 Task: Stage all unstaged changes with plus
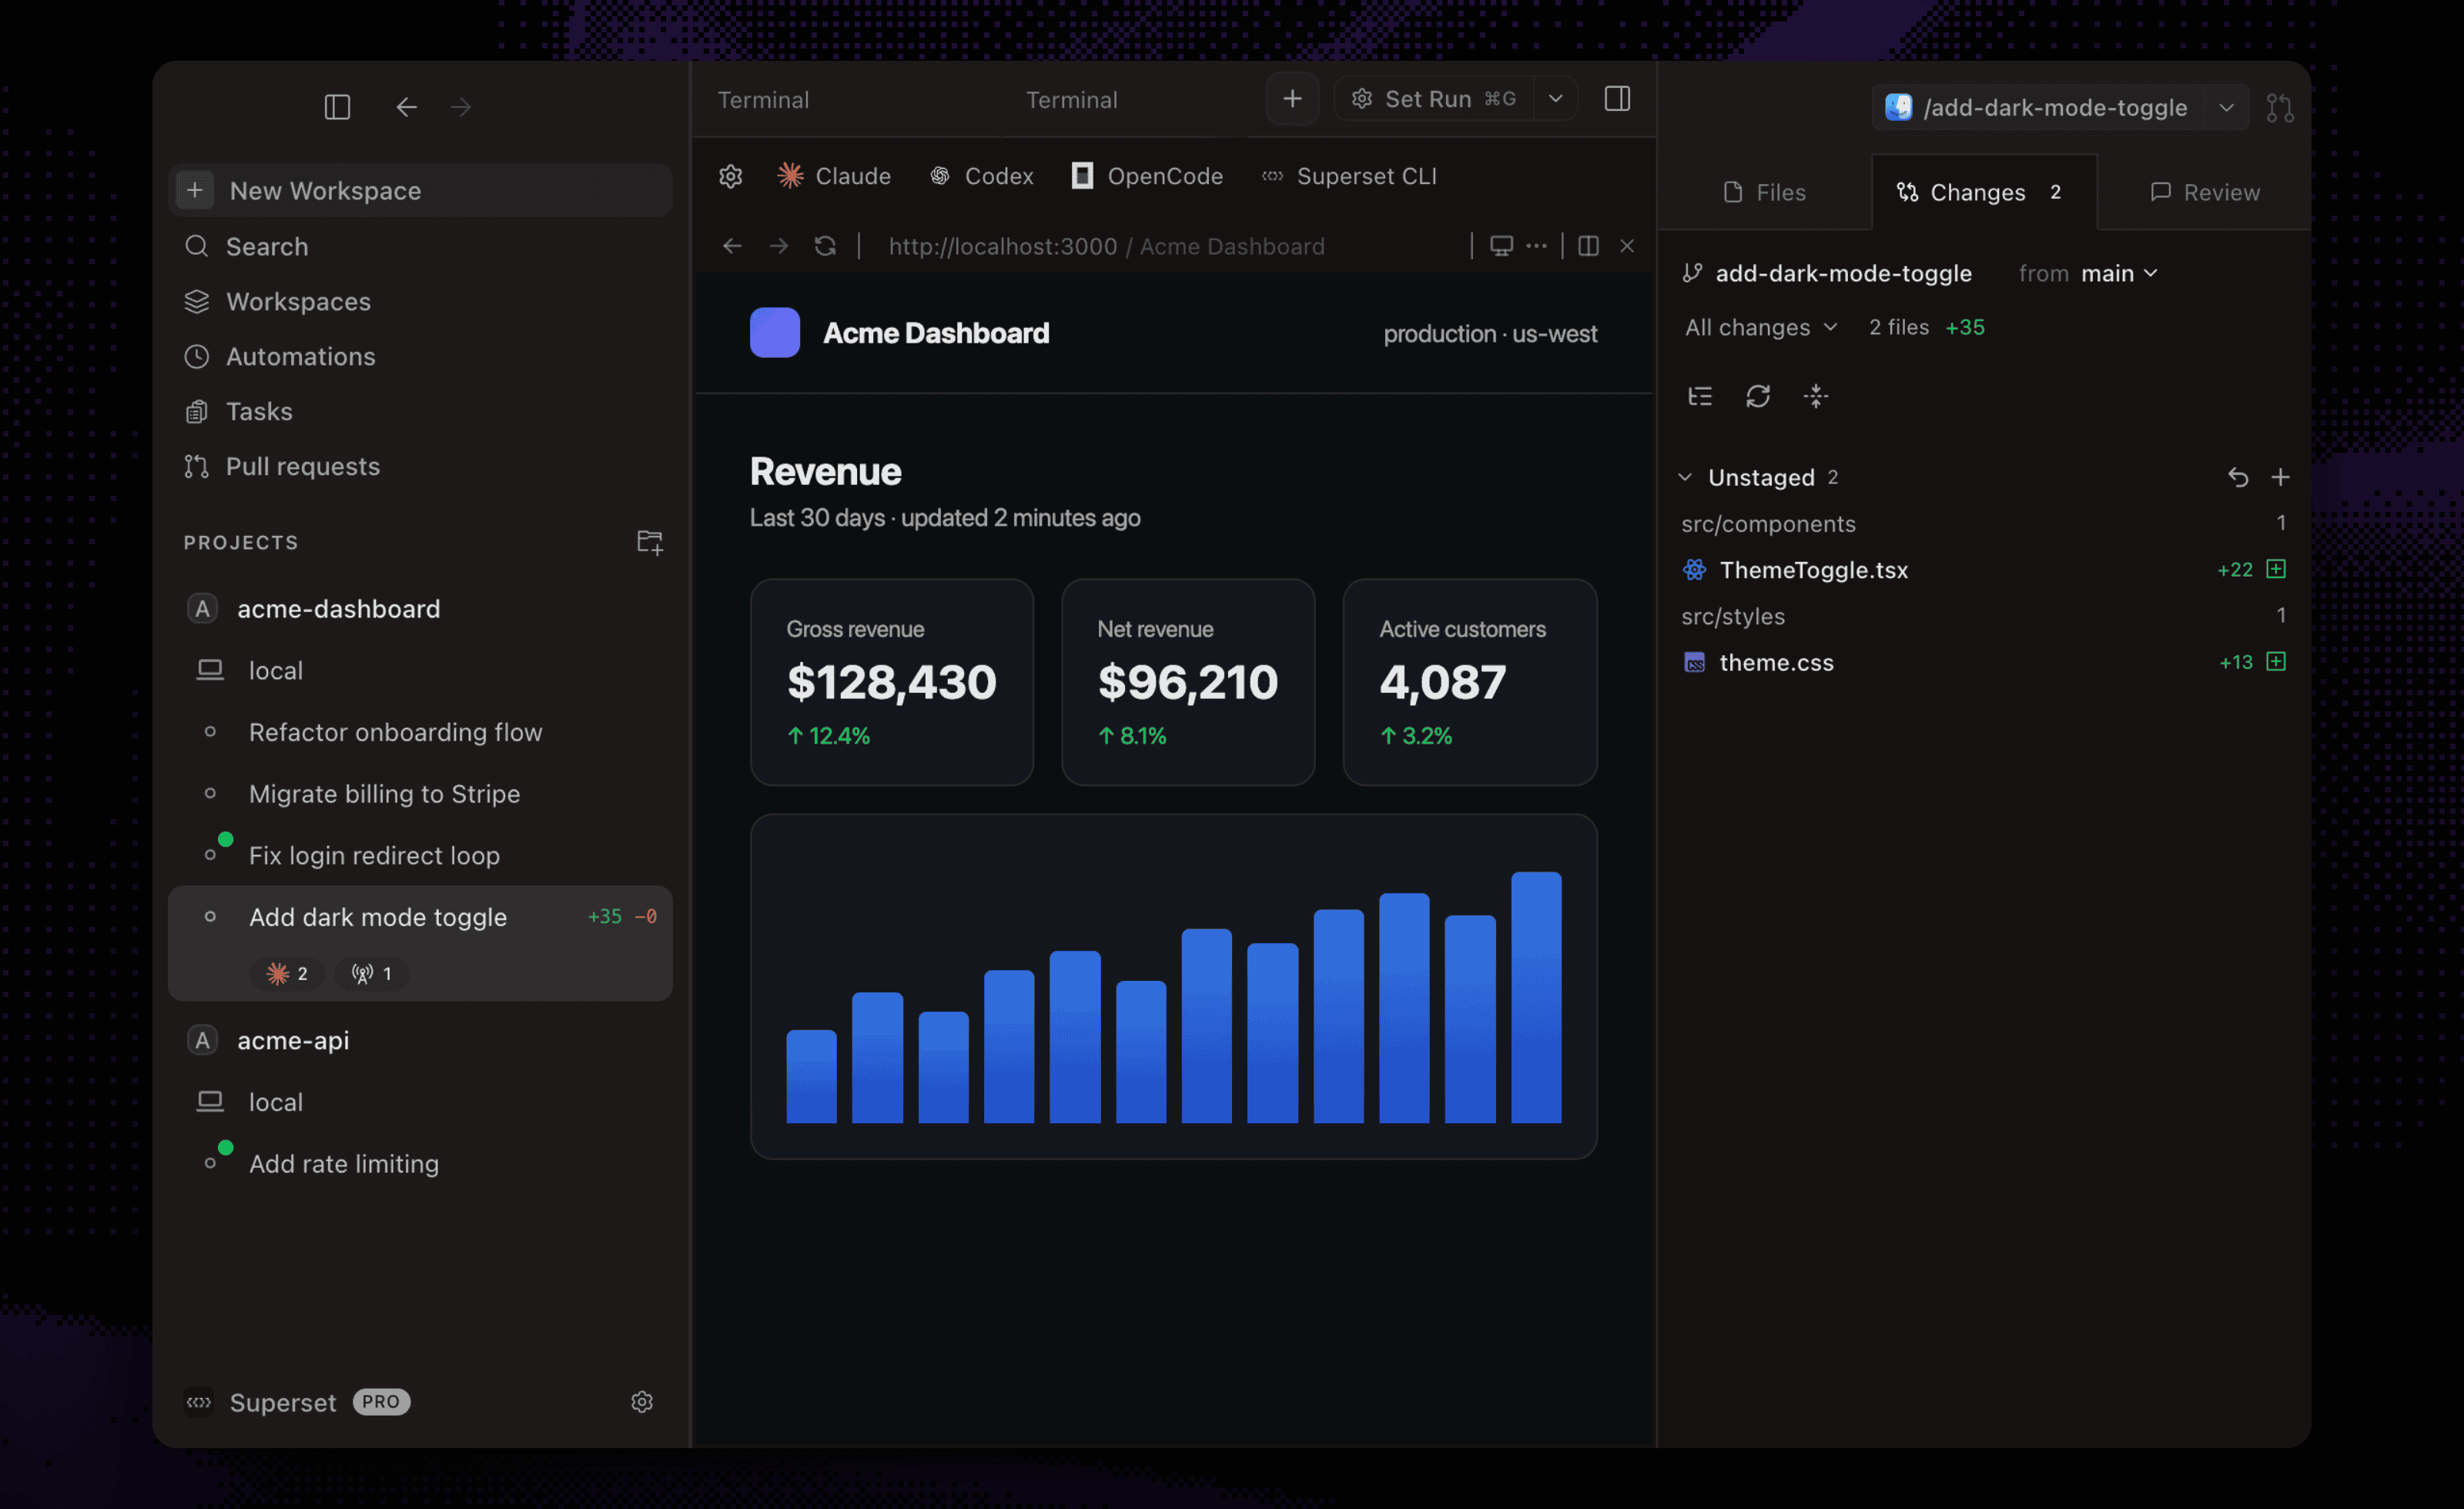pyautogui.click(x=2280, y=477)
